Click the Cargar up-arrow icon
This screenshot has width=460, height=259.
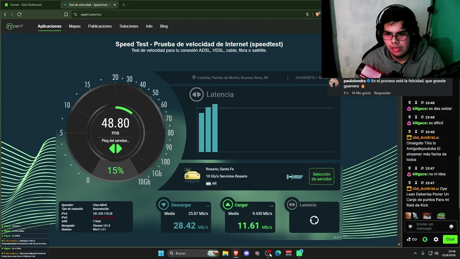227,205
